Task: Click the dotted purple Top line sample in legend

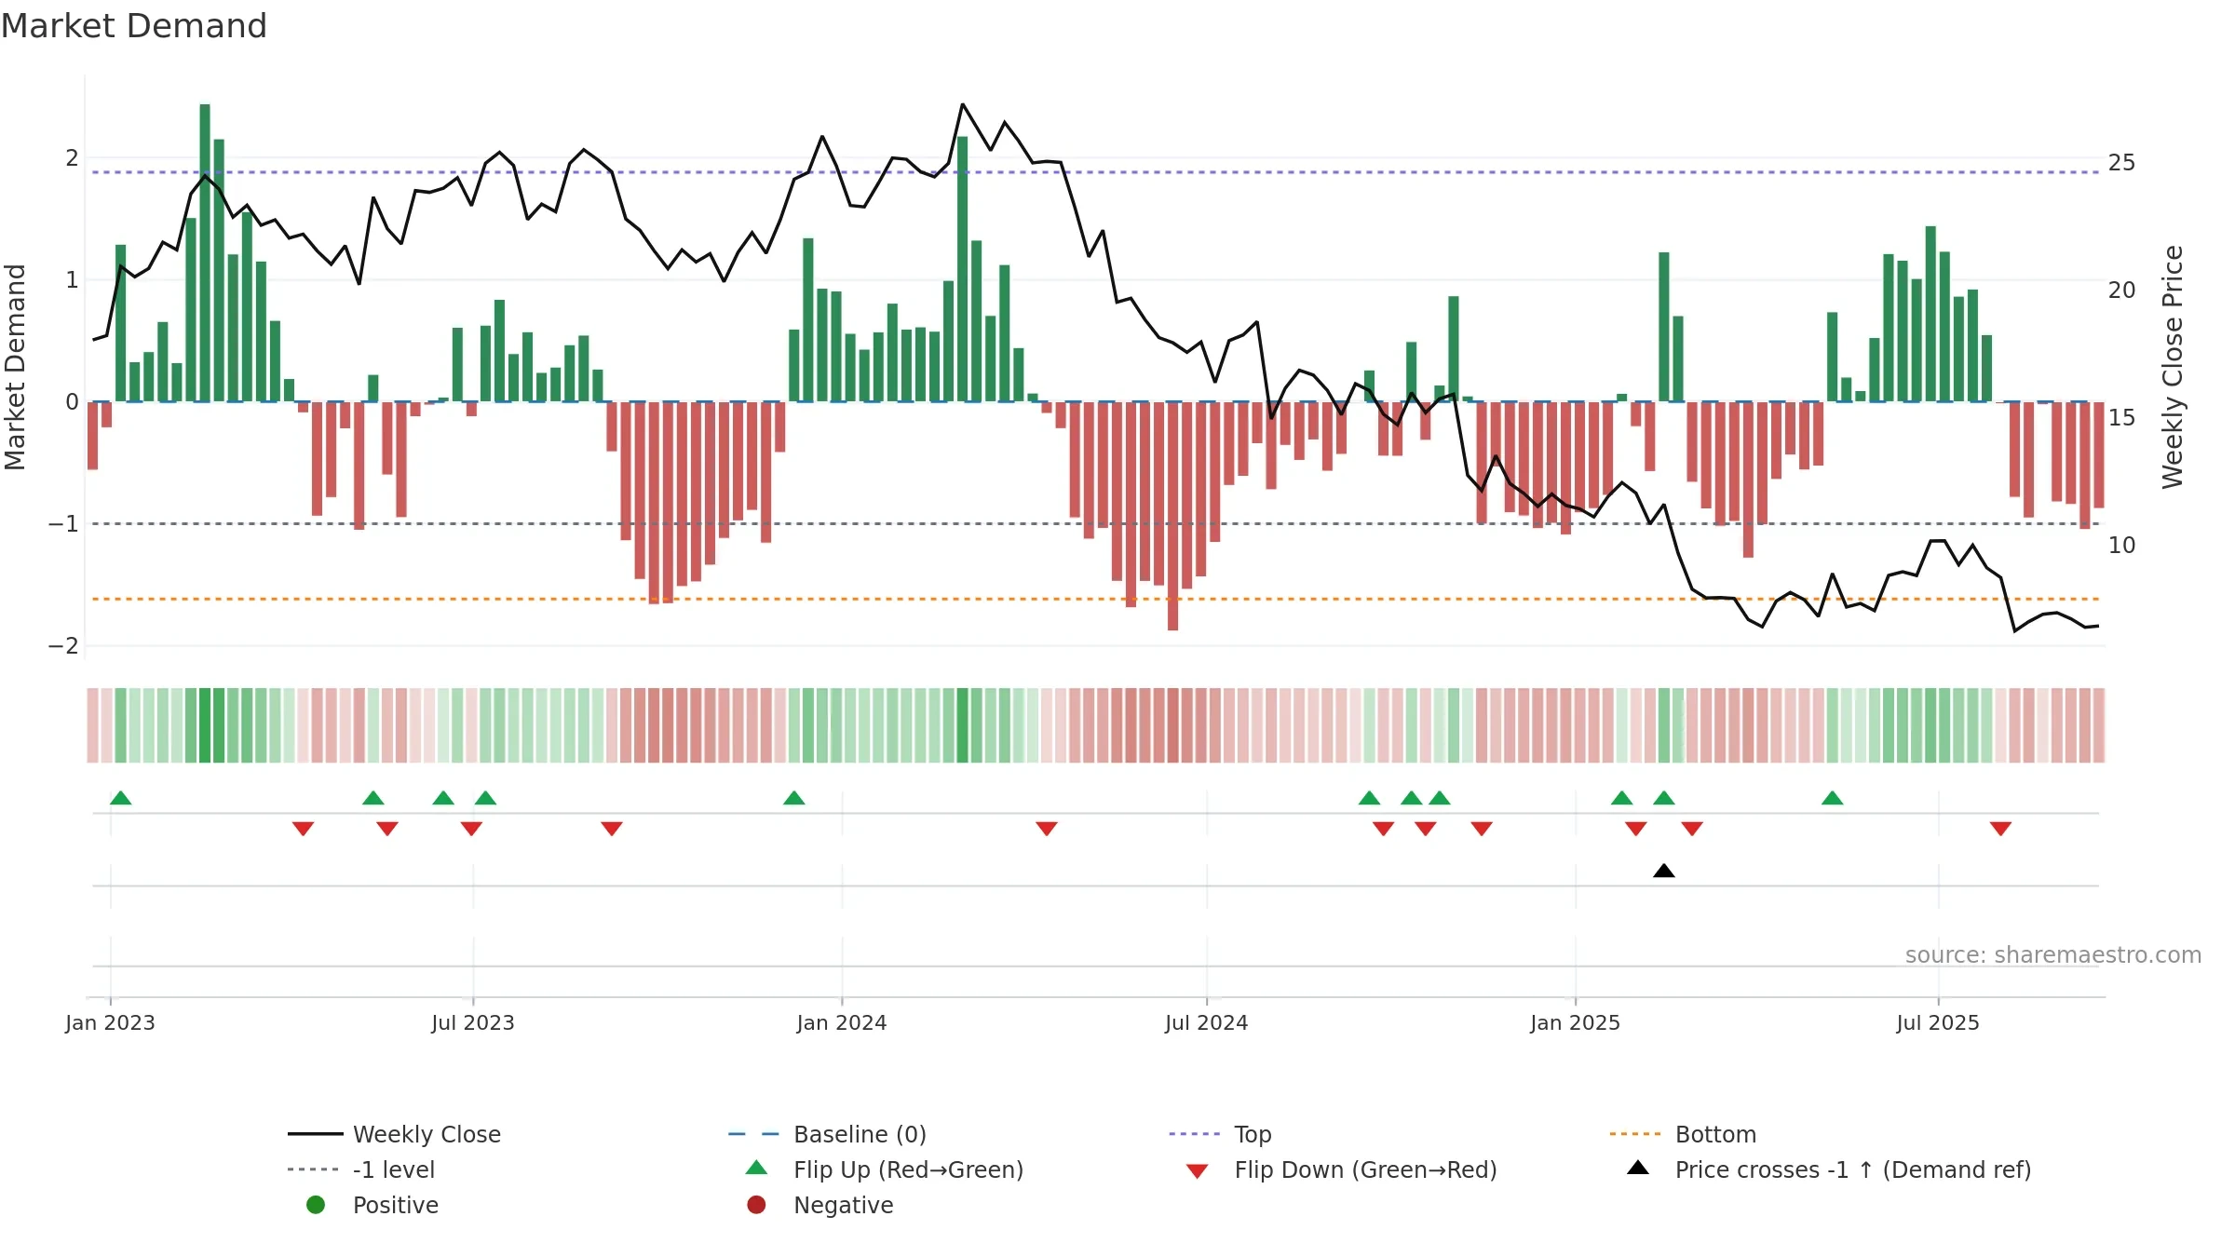Action: 1195,1134
